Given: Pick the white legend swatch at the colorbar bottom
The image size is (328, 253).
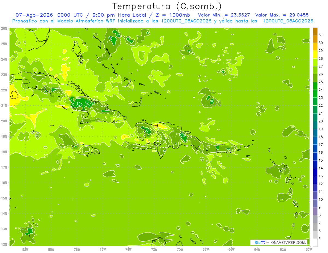Looking at the screenshot, I should coord(315,242).
